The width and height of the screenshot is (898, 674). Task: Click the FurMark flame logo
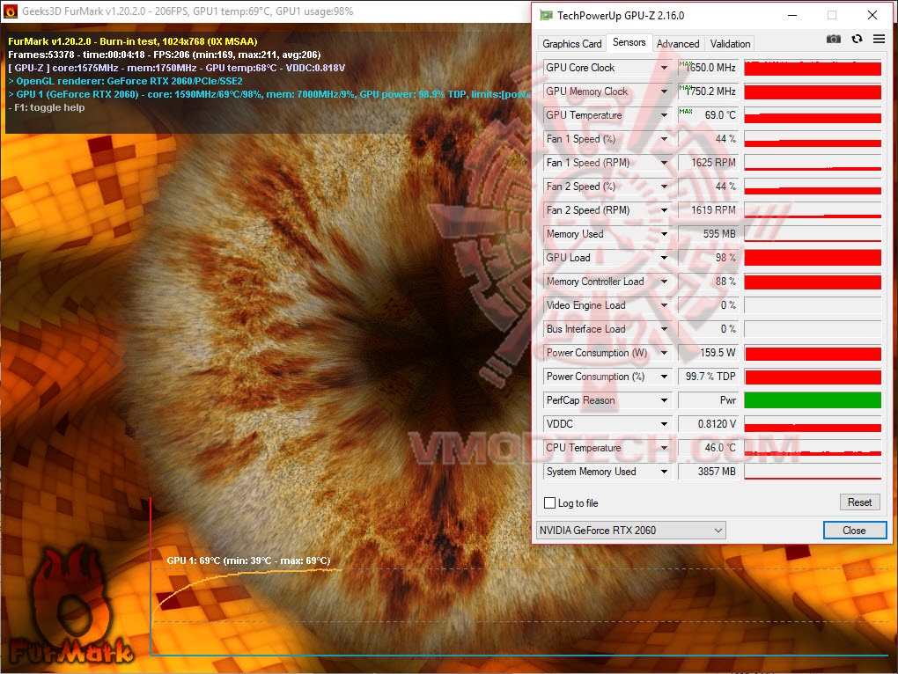click(71, 606)
